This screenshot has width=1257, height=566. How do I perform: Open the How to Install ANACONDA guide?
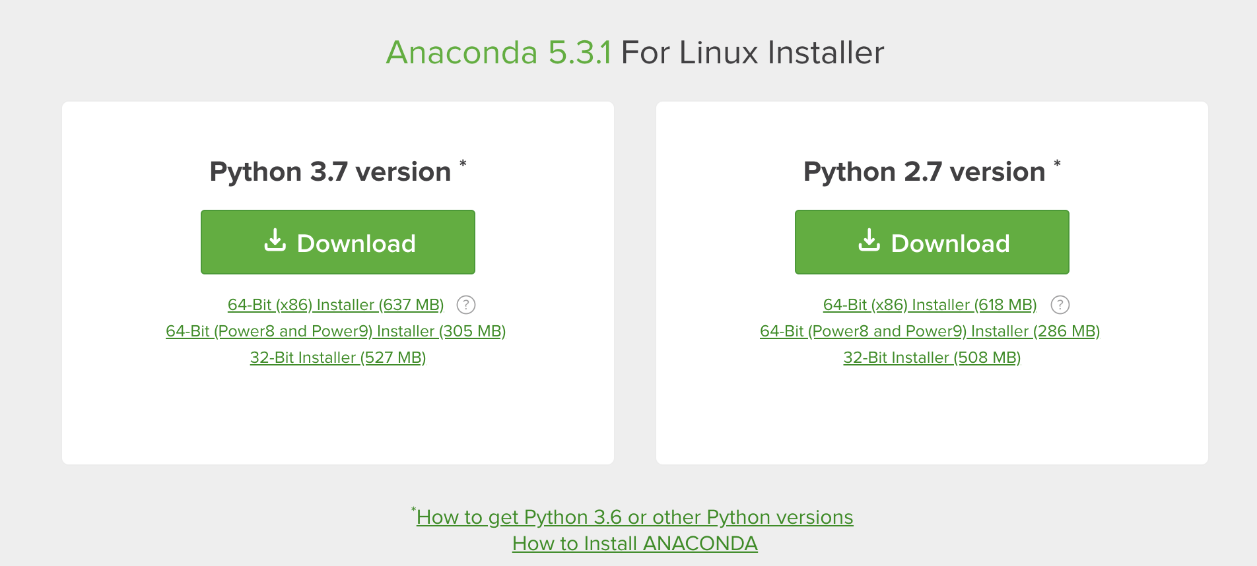click(x=634, y=544)
